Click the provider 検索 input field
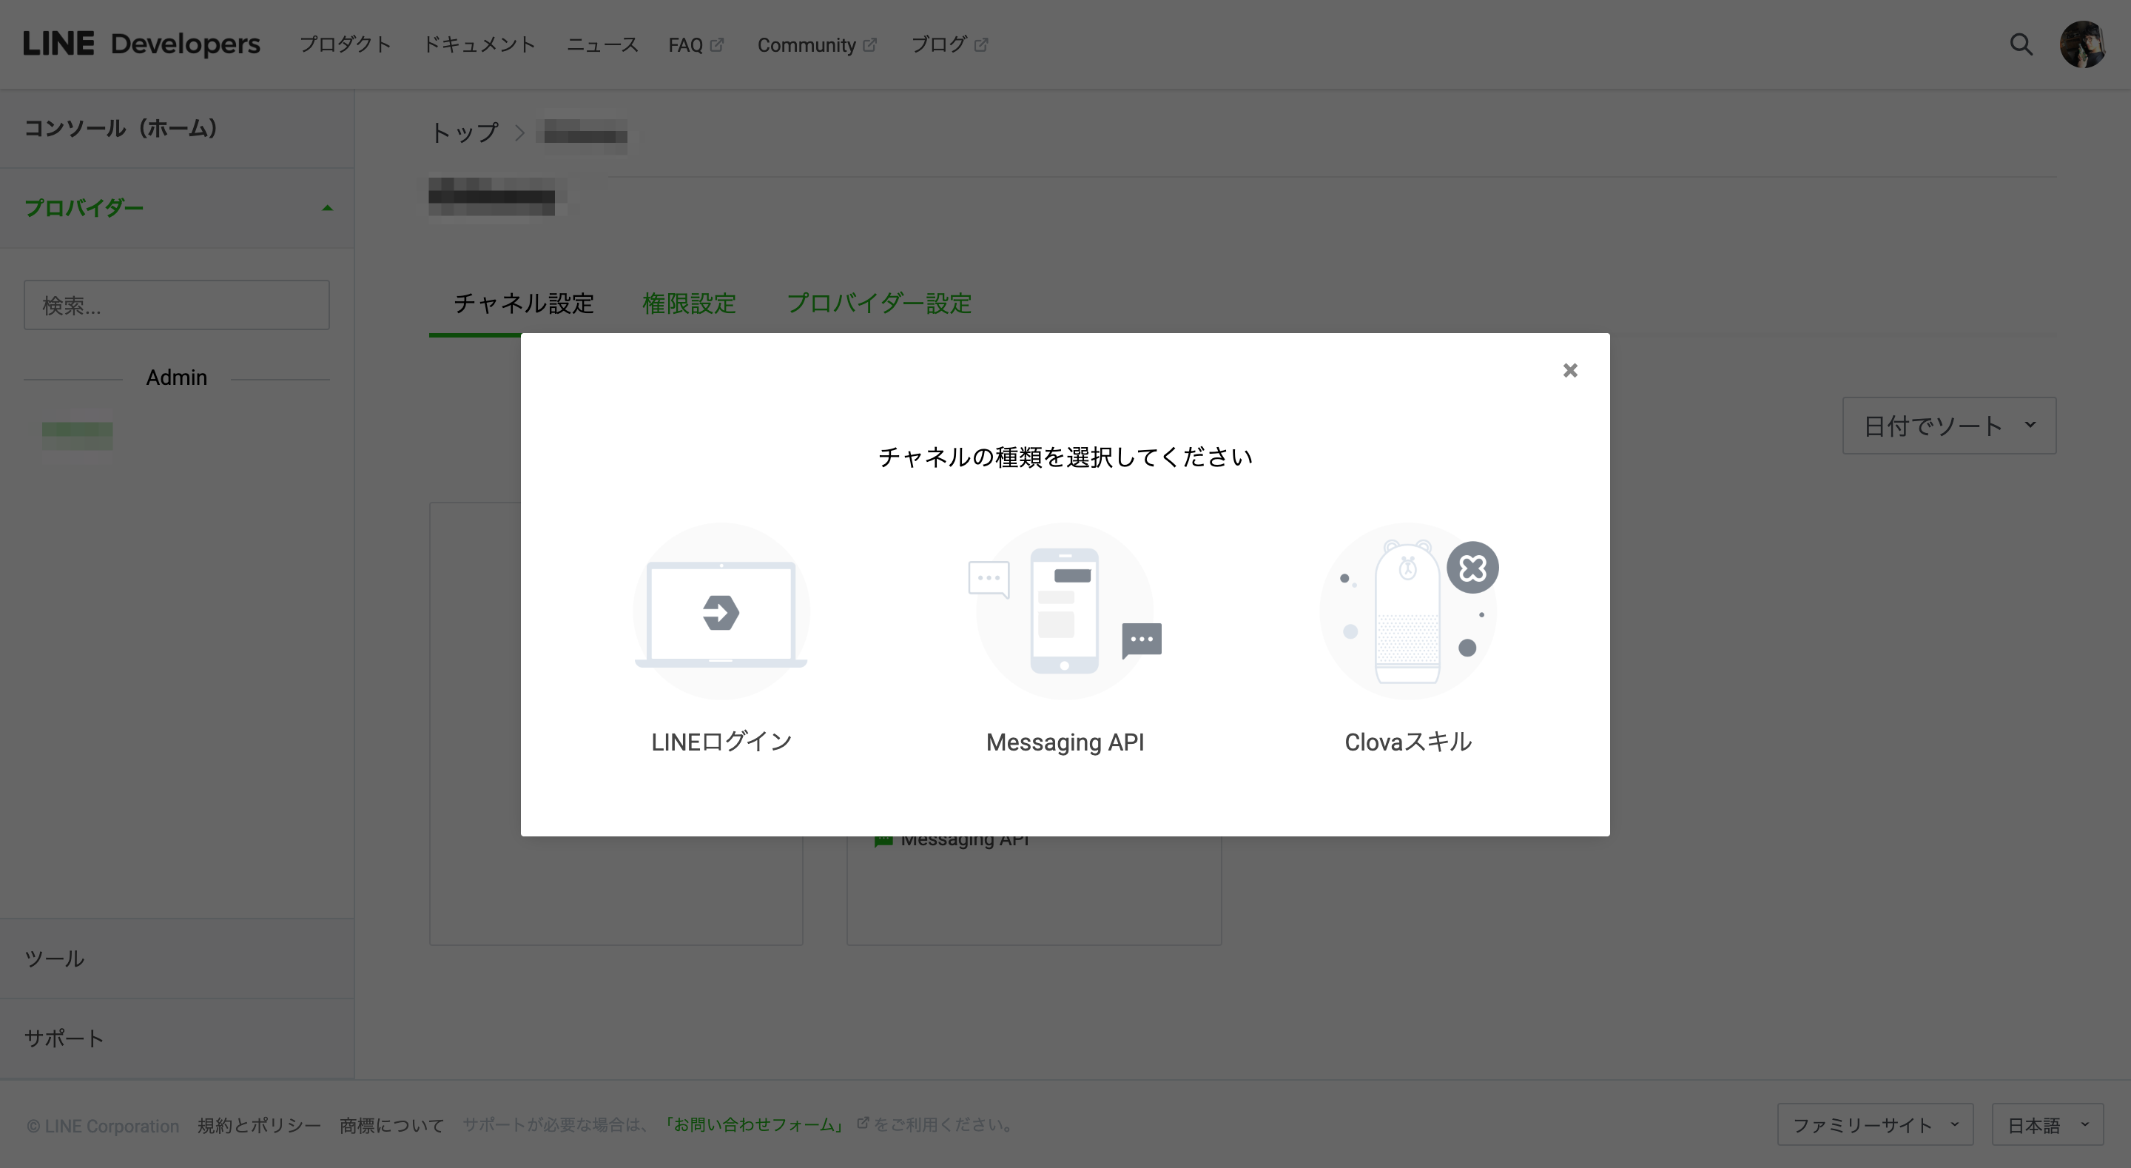The height and width of the screenshot is (1168, 2131). coord(176,305)
